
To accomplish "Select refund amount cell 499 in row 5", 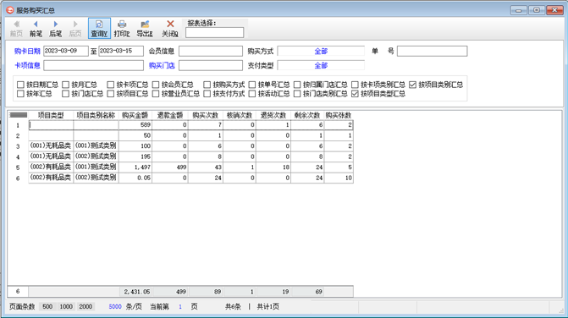I will point(170,167).
